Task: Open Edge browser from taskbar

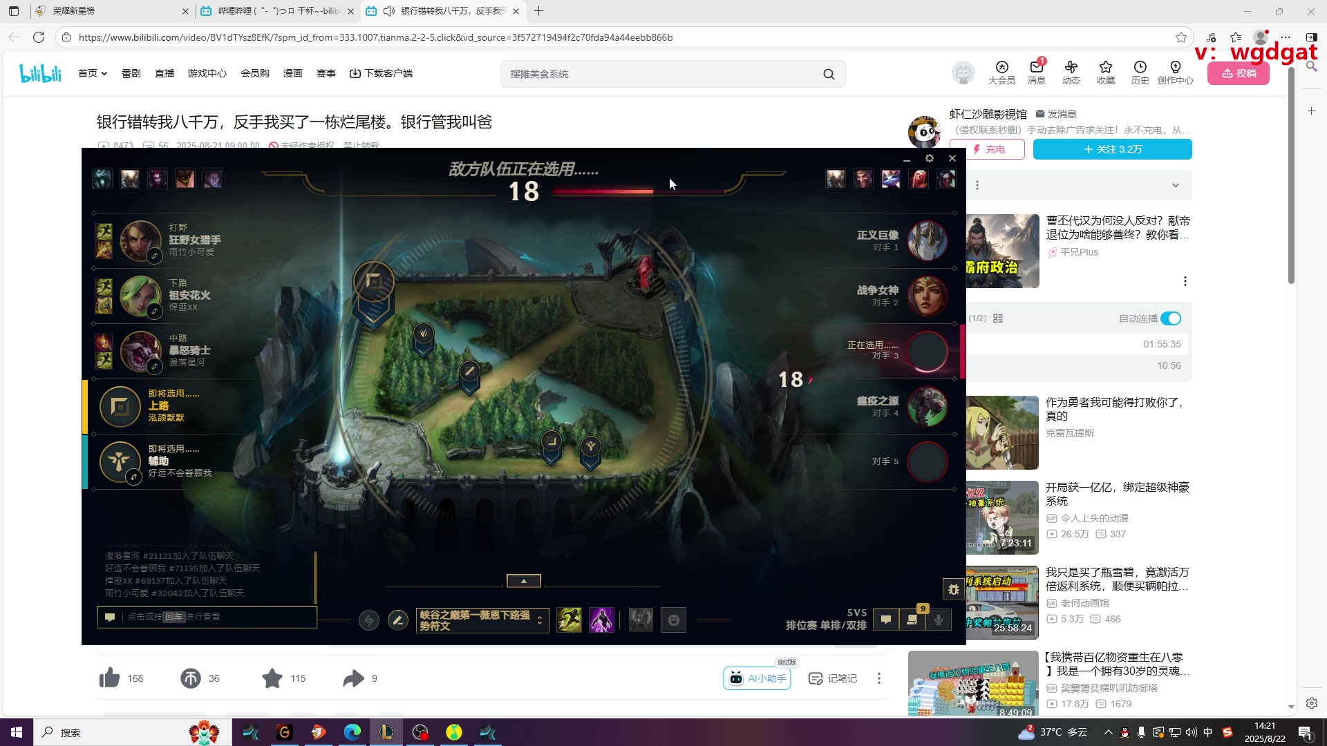Action: [352, 732]
